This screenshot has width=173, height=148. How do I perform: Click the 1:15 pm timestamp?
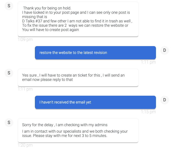(x=148, y=112)
